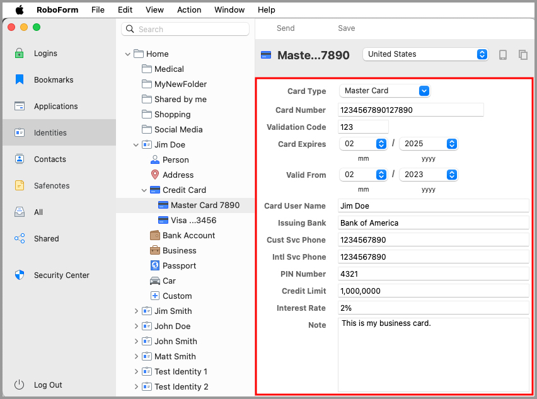This screenshot has height=399, width=537.
Task: Open the Action menu
Action: point(189,10)
